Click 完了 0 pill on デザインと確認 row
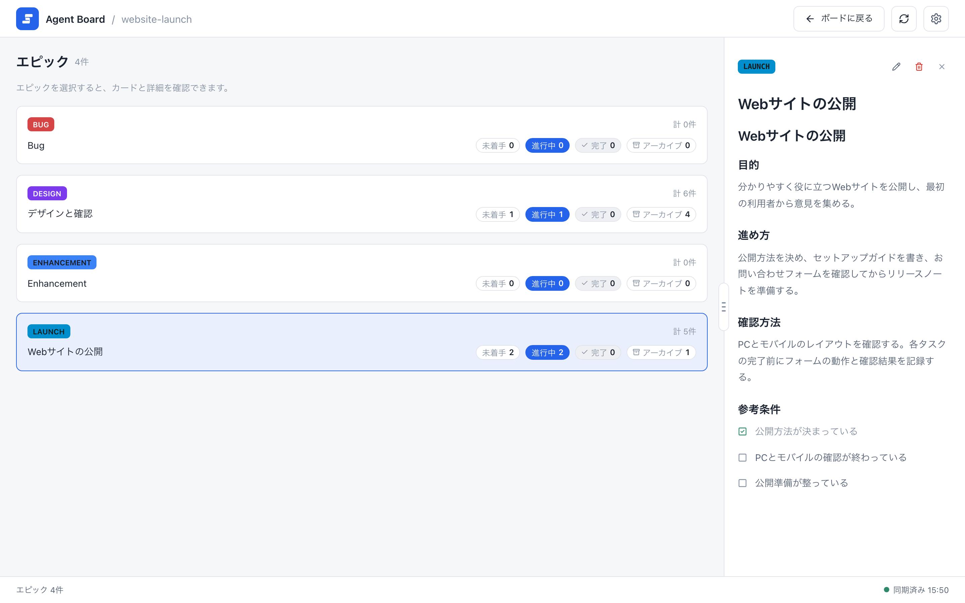This screenshot has height=603, width=965. tap(598, 214)
